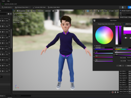Click the Unreal Engine logo in Color Picker
The image size is (131, 98).
[94, 20]
